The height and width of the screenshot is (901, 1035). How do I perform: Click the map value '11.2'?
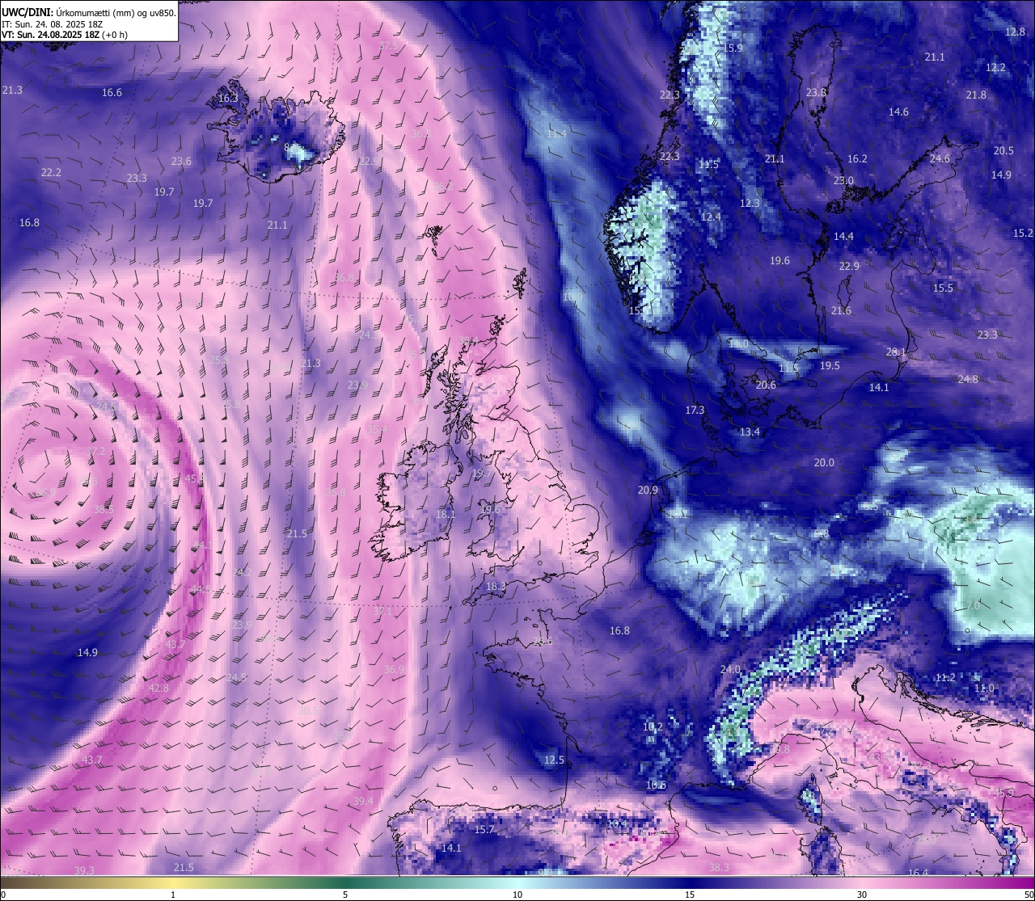pyautogui.click(x=945, y=678)
